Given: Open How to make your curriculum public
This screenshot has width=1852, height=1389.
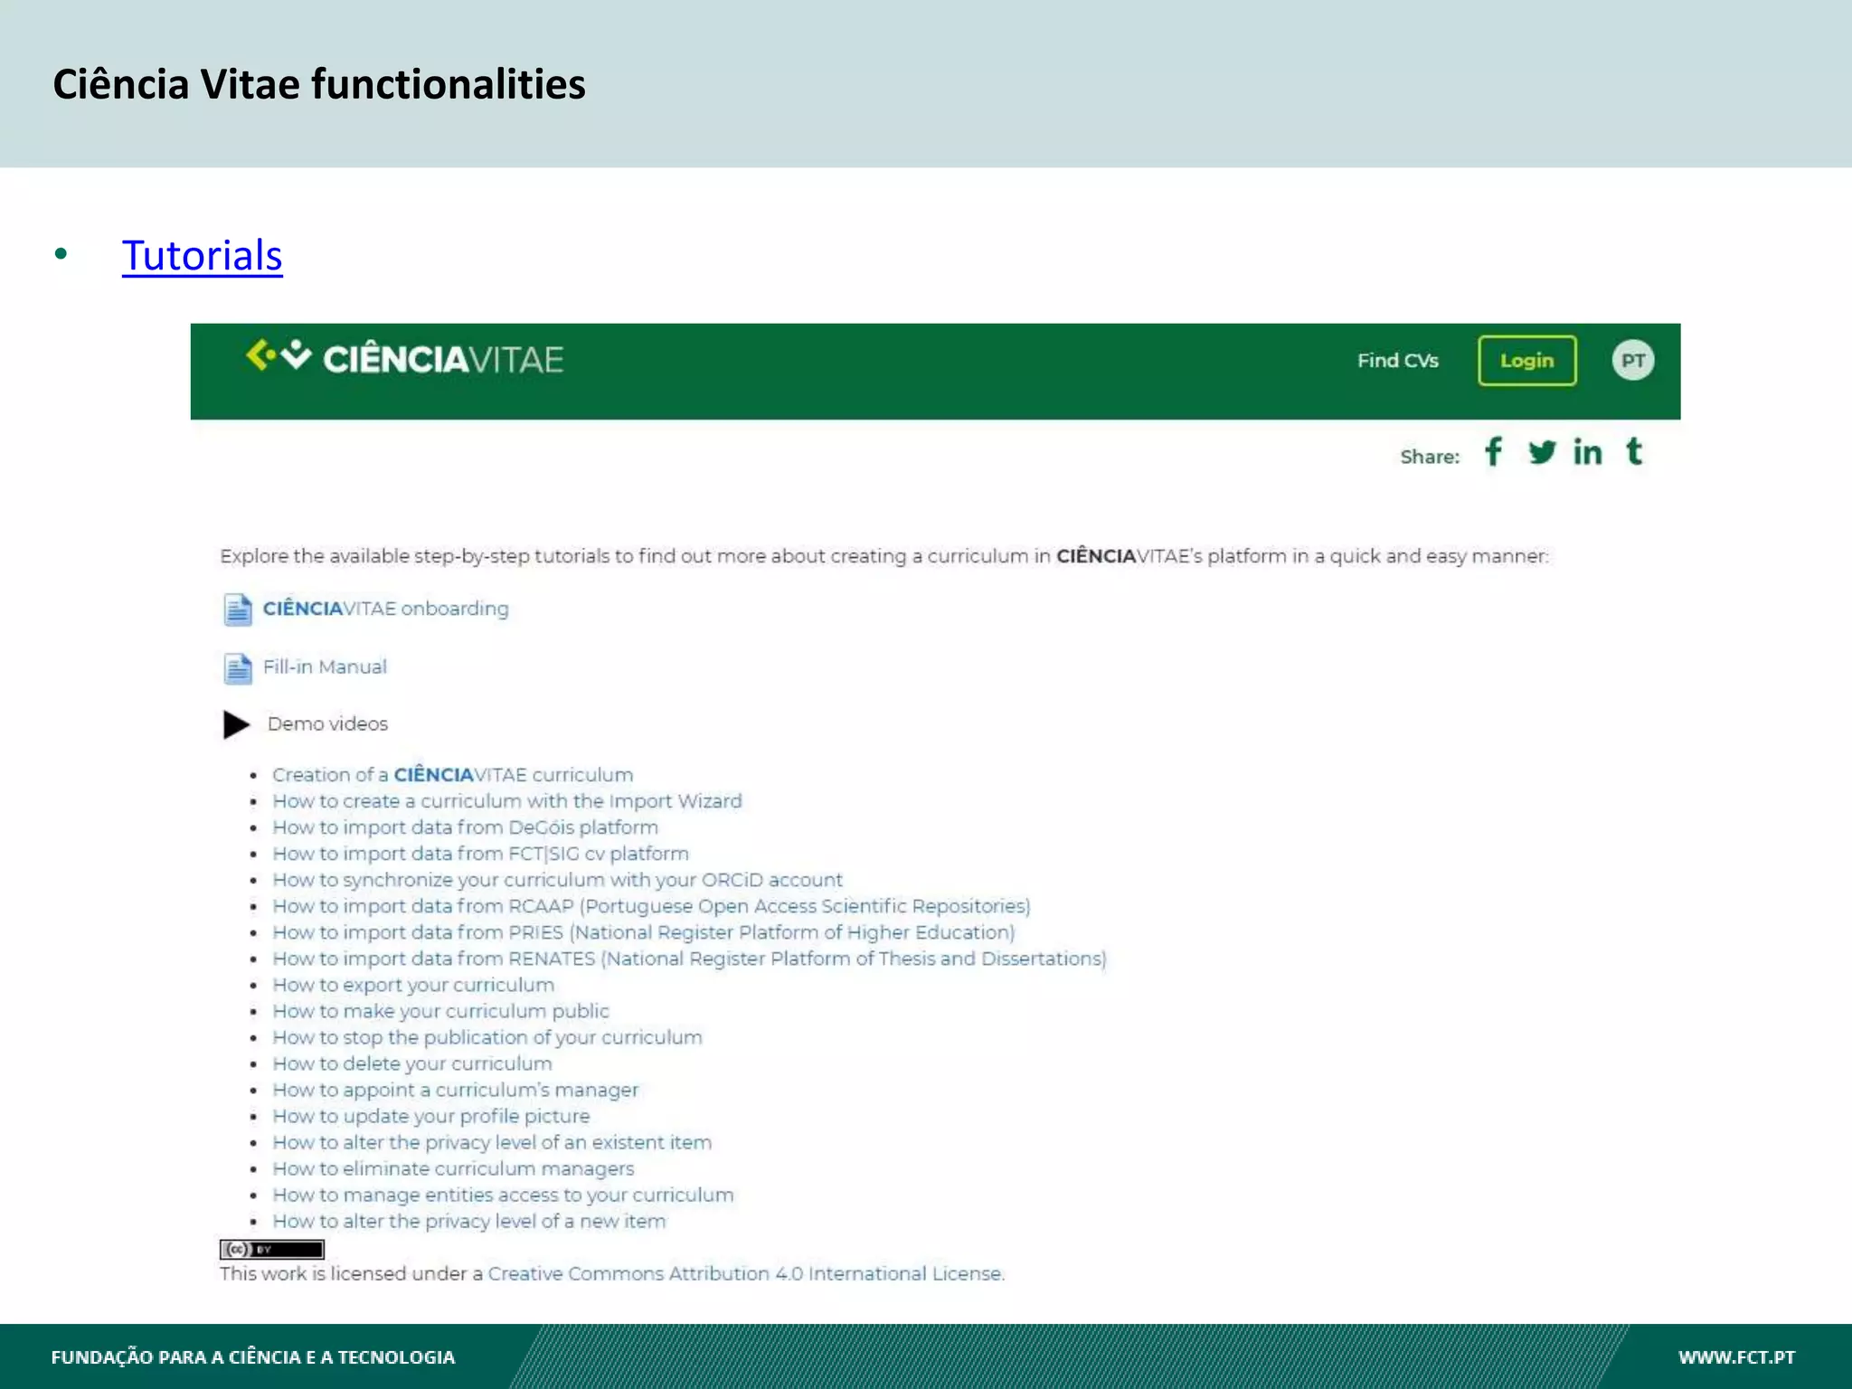Looking at the screenshot, I should [440, 1011].
